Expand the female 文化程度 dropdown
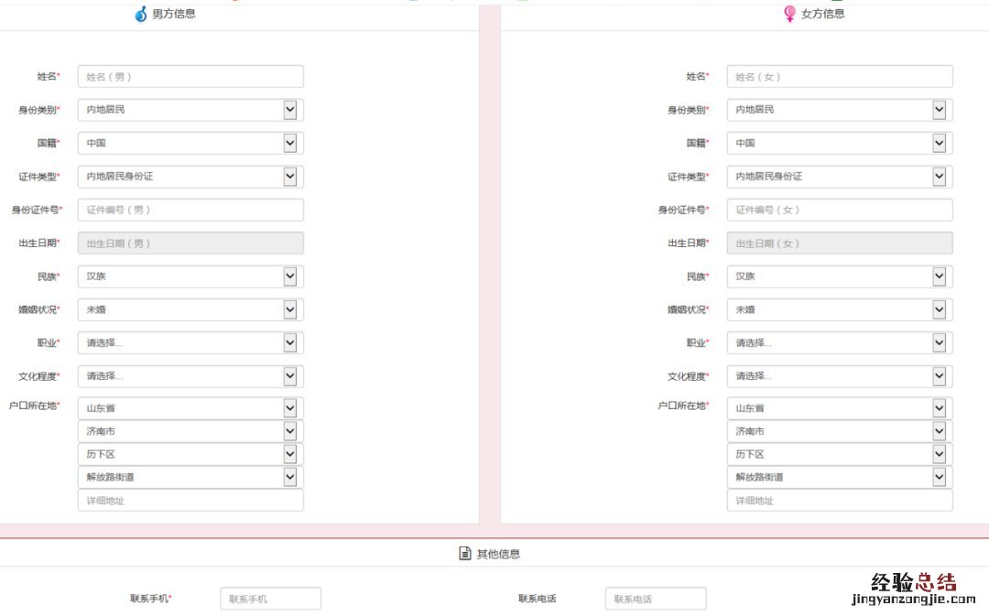 [x=940, y=375]
